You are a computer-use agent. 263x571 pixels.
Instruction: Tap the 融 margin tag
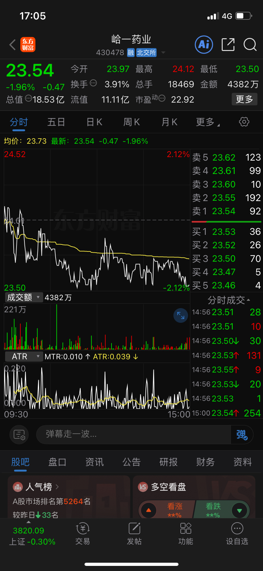point(131,53)
